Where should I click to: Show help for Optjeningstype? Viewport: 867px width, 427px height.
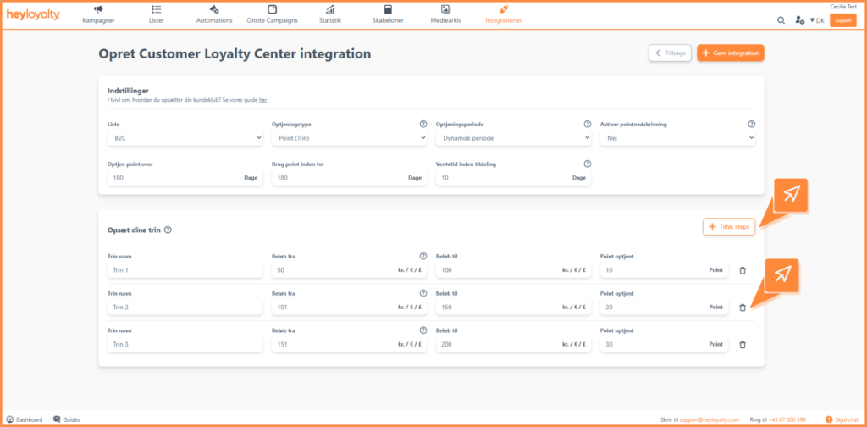pos(423,124)
